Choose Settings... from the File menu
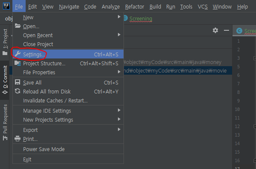 [x=68, y=54]
